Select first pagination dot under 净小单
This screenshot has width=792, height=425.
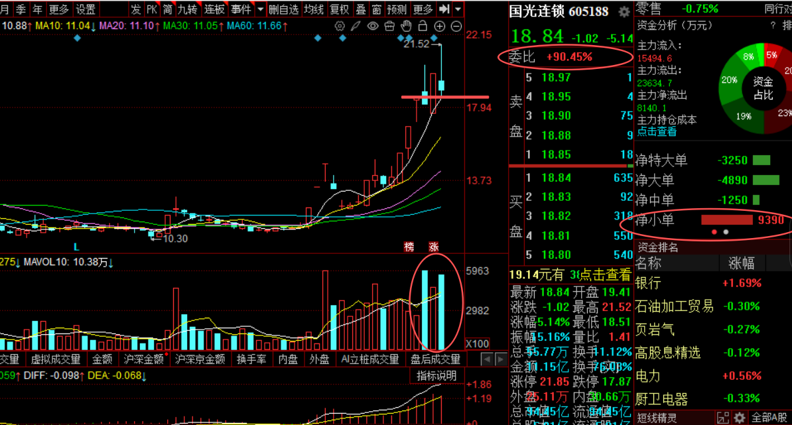714,232
